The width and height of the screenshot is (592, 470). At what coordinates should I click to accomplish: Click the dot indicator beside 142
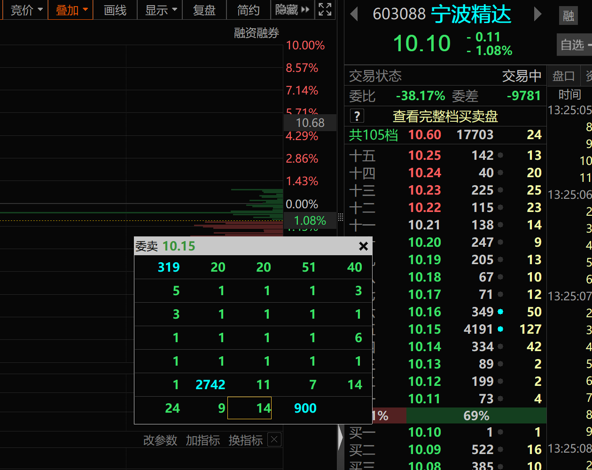pyautogui.click(x=500, y=155)
